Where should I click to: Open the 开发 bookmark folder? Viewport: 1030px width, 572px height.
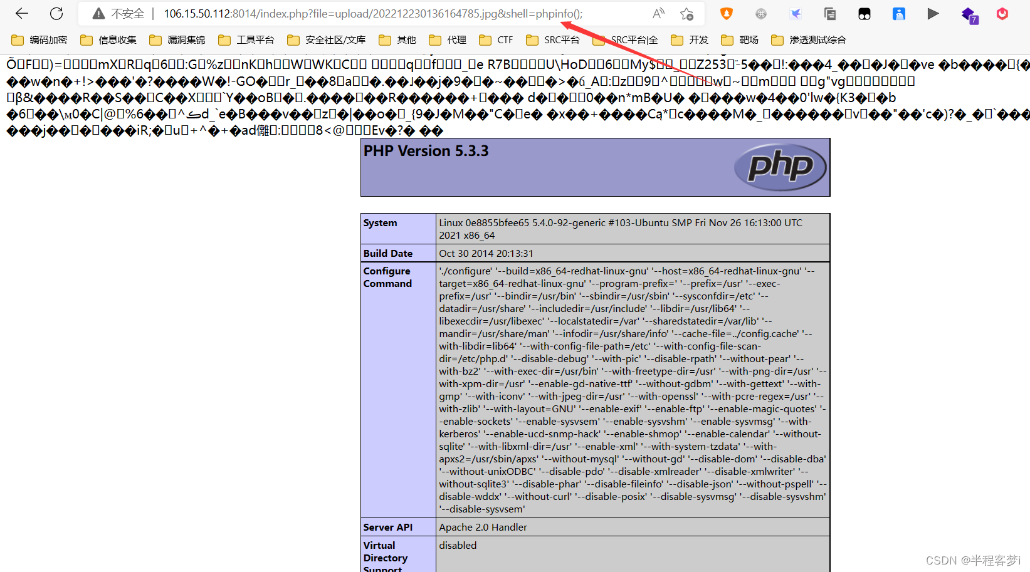tap(690, 40)
